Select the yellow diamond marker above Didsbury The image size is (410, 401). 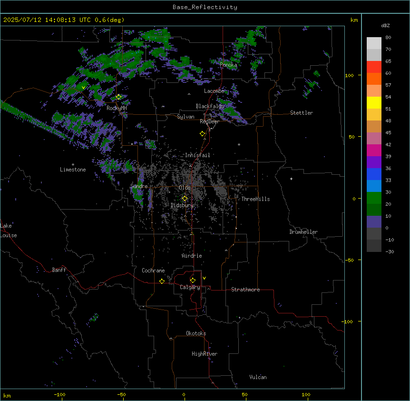[x=185, y=199]
